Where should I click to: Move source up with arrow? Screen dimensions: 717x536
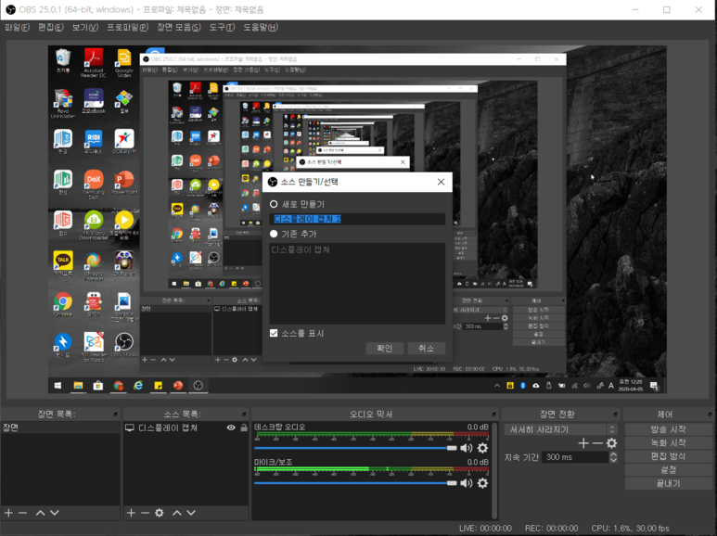coord(177,513)
